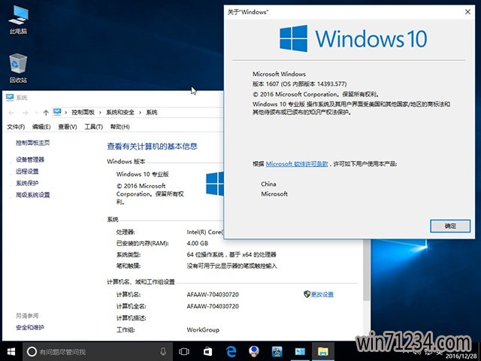Open the 工具(T) menu
The image size is (481, 361).
pos(93,127)
